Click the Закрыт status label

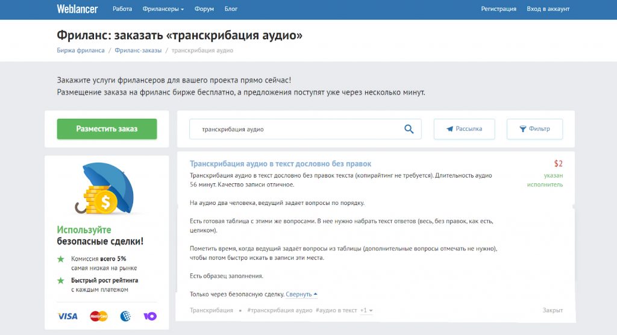click(x=553, y=310)
